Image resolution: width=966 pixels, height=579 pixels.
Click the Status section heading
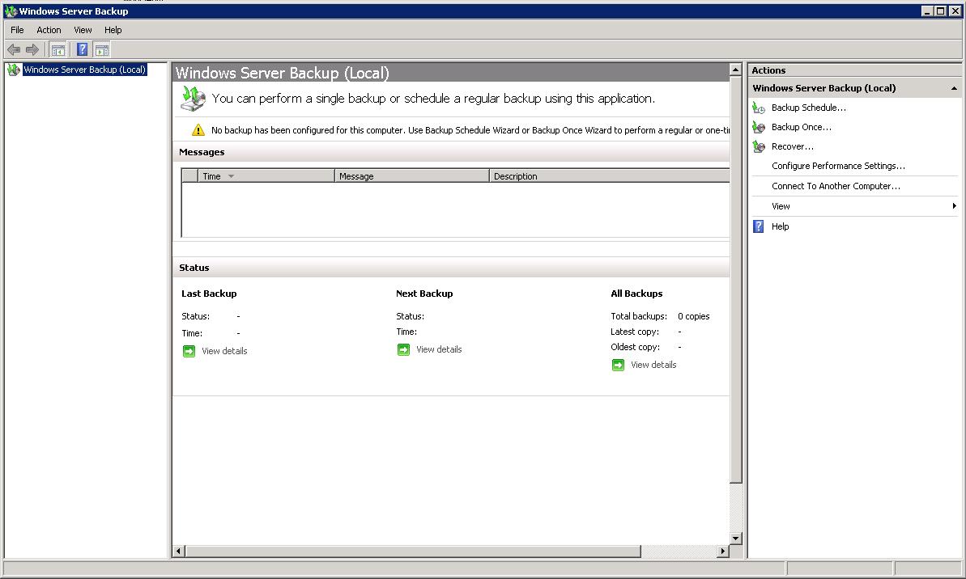point(194,268)
